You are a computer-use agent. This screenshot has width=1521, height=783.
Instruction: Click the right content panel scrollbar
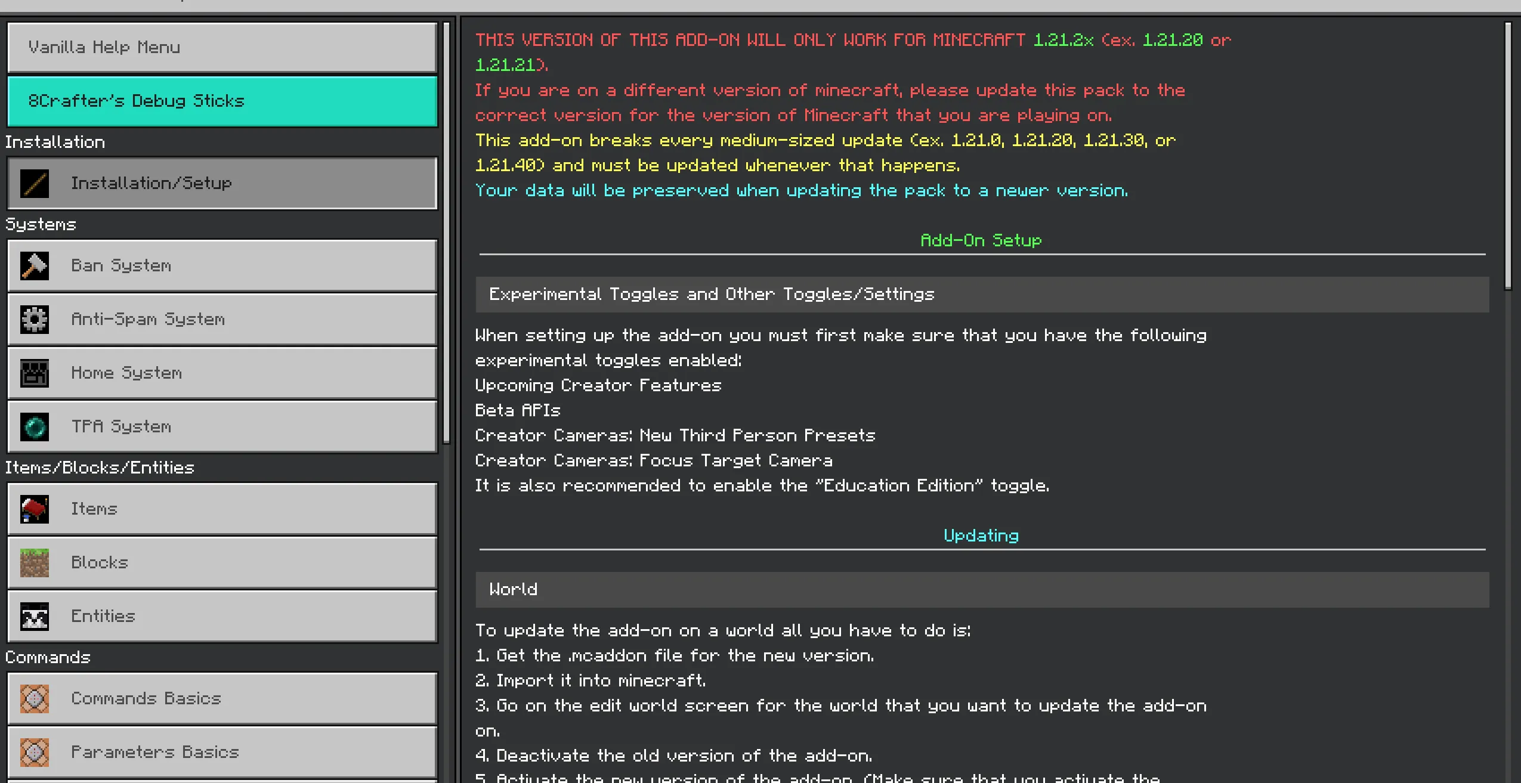pos(1508,156)
